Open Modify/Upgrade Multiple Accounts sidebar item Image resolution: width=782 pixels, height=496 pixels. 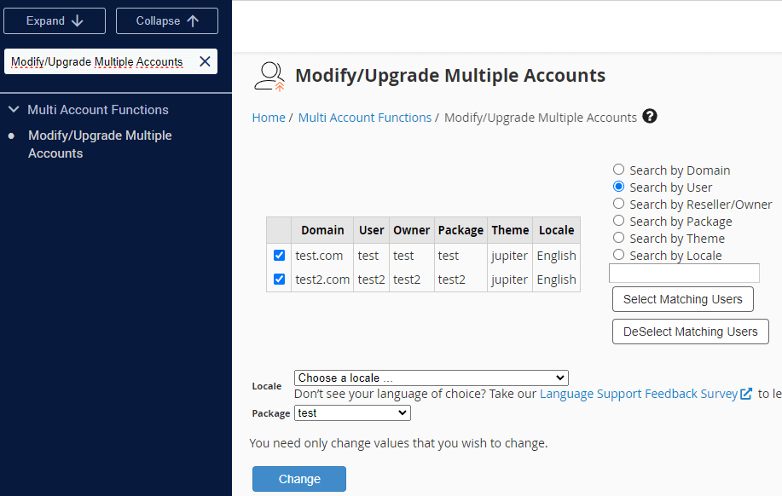100,144
